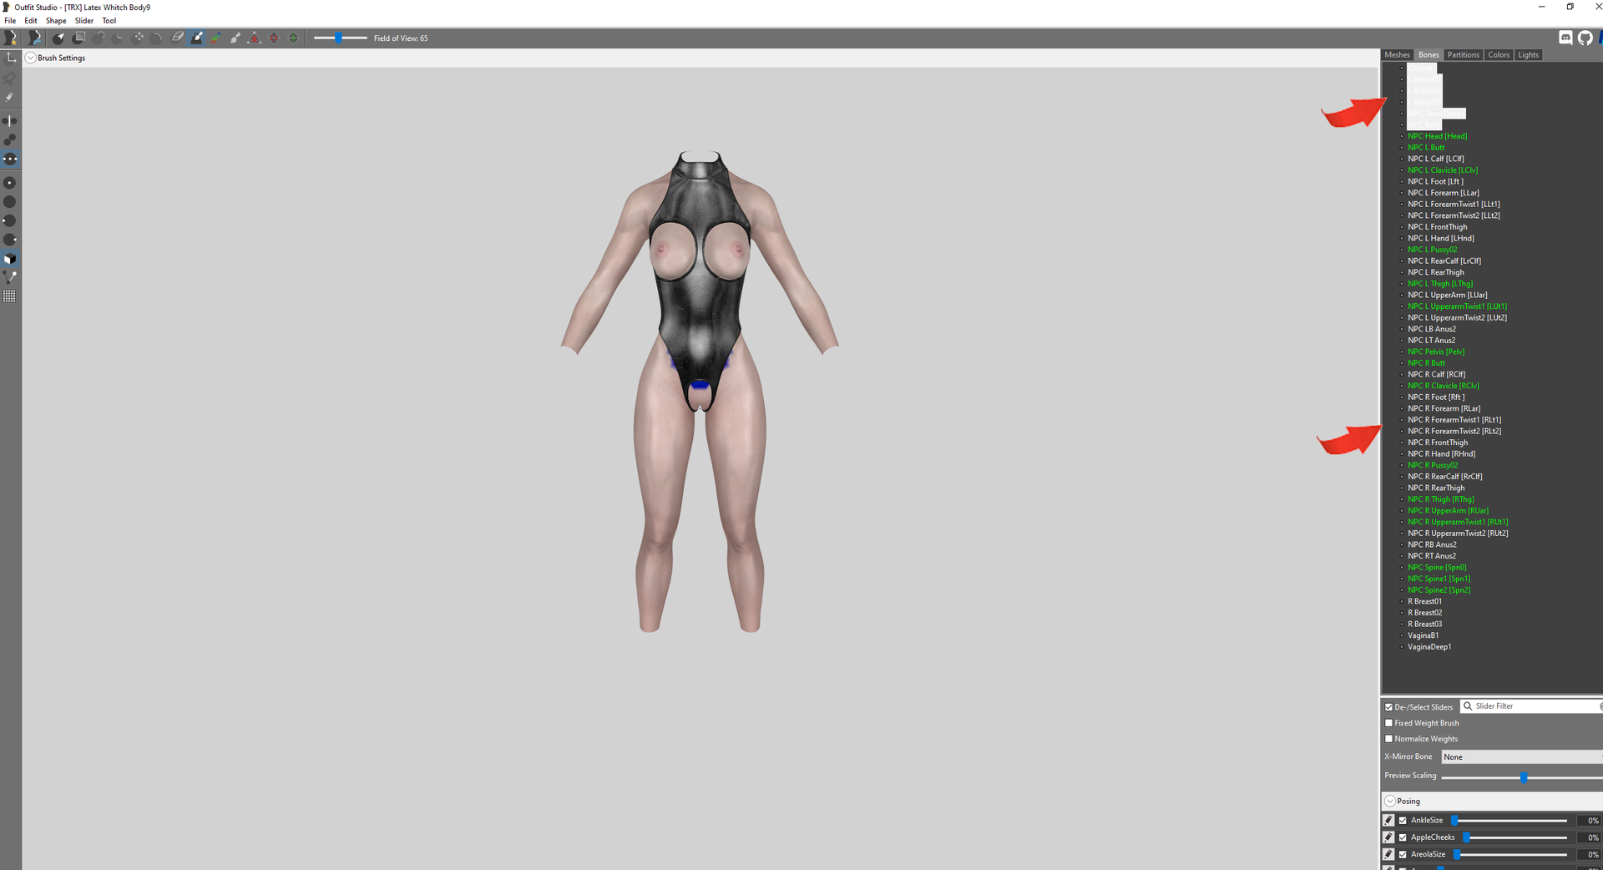Image resolution: width=1603 pixels, height=870 pixels.
Task: Click the pencil edit icon in left sidebar
Action: [10, 97]
